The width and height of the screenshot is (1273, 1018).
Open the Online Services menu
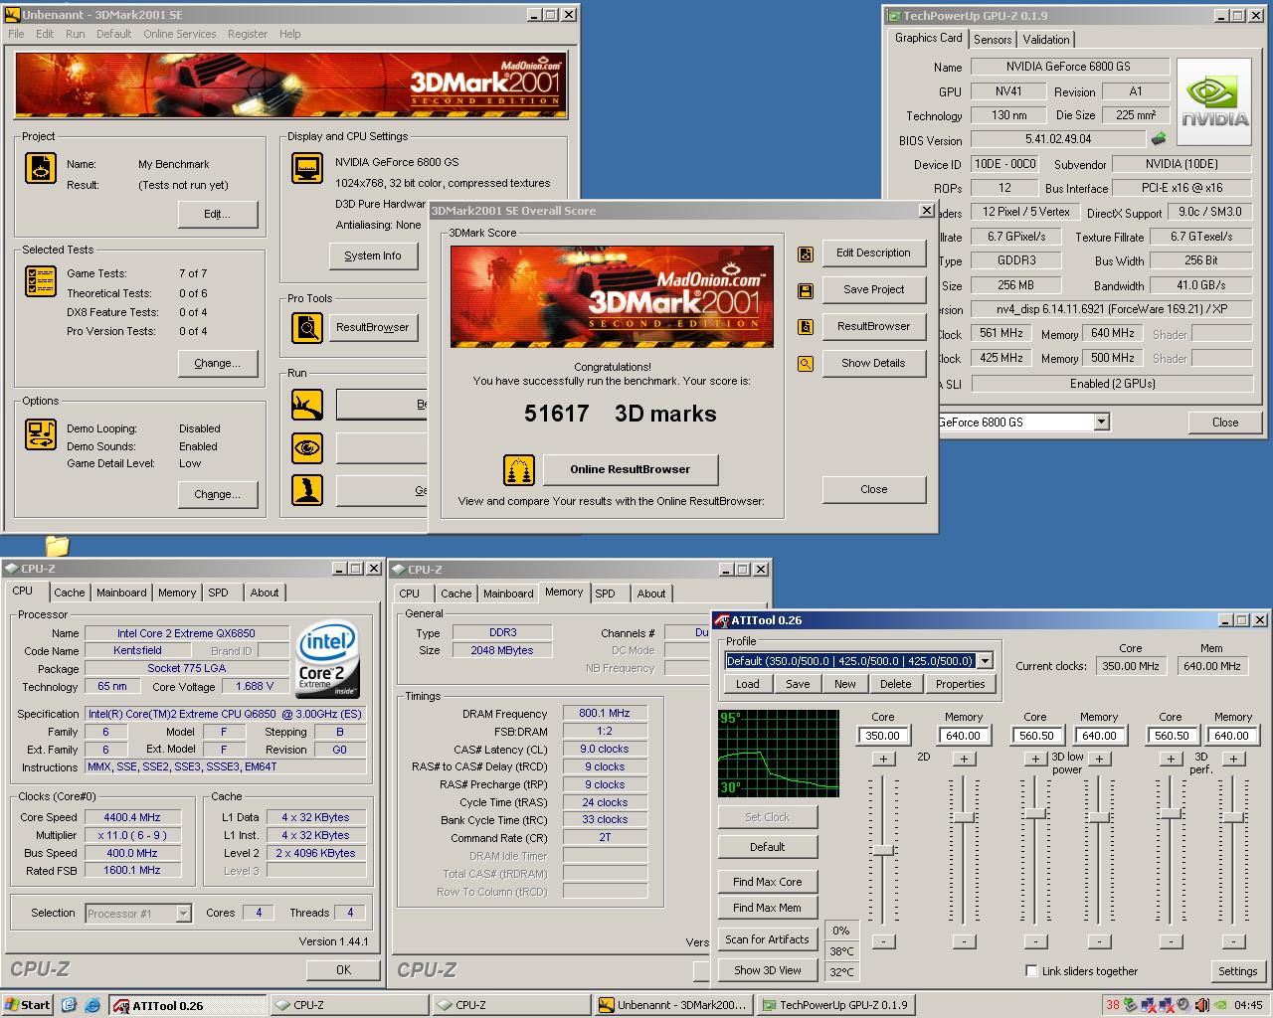pos(179,34)
